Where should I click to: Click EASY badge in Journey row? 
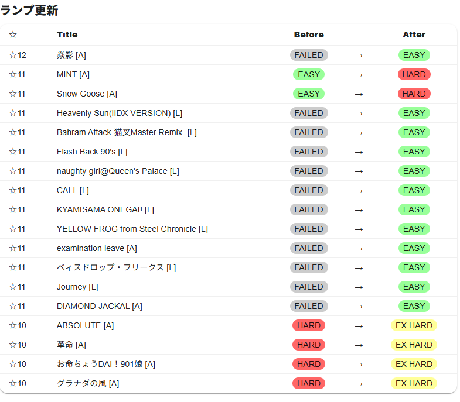click(x=414, y=287)
